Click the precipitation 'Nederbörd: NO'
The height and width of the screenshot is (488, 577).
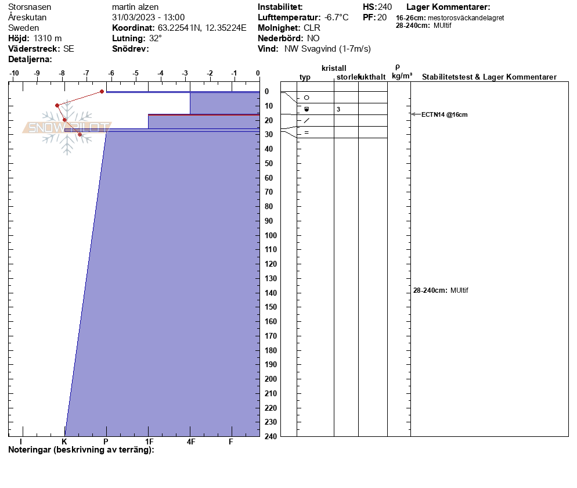click(x=289, y=38)
